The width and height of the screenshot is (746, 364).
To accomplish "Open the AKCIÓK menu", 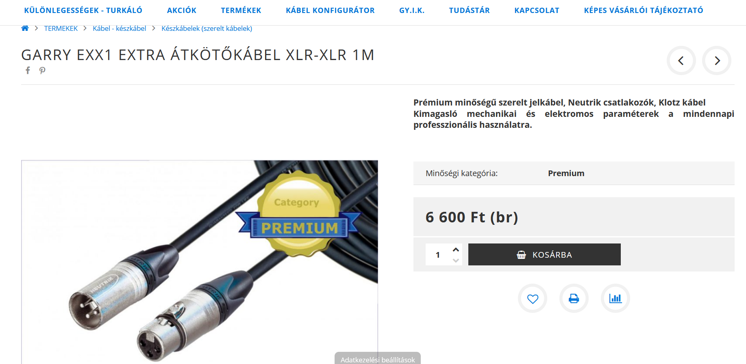I will [x=182, y=11].
